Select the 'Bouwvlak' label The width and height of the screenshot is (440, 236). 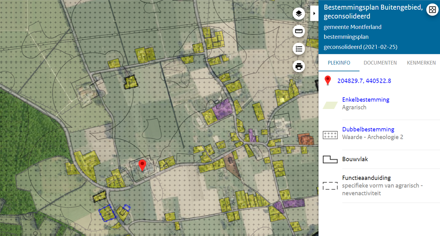355,159
